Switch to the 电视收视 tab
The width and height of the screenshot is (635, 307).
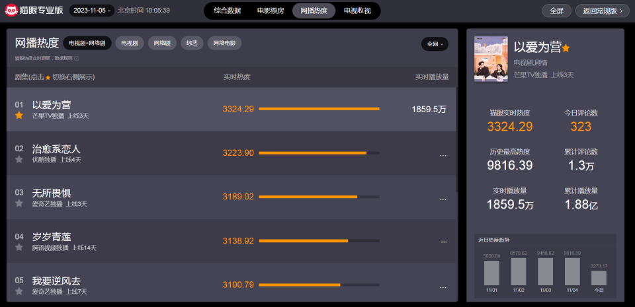point(357,11)
